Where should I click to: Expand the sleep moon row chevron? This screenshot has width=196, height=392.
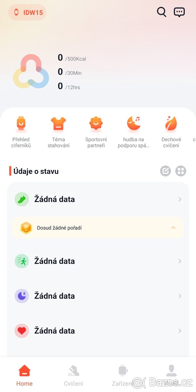pos(180,296)
